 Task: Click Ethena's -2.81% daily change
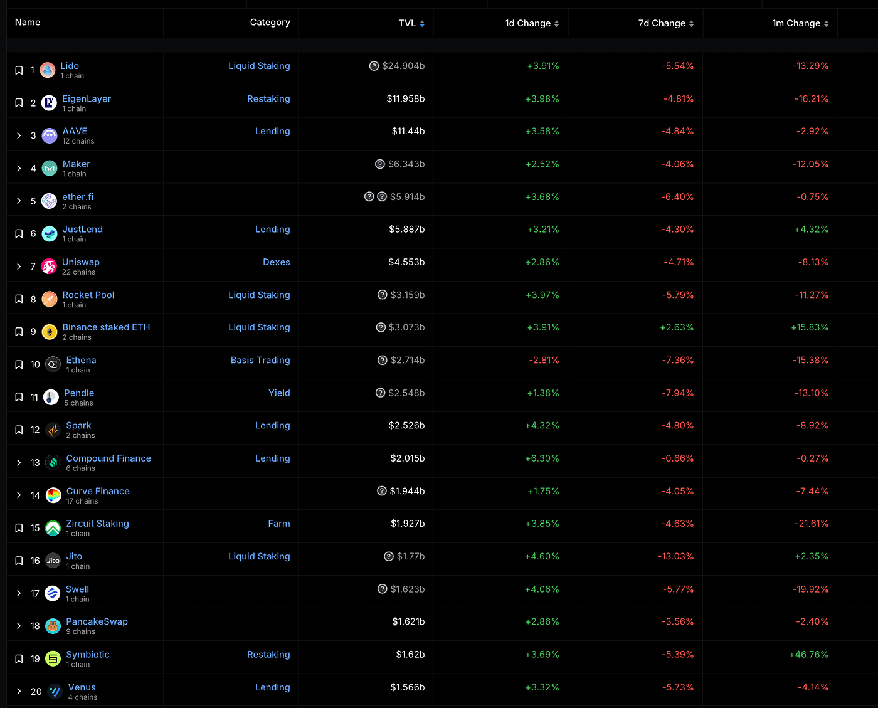pyautogui.click(x=544, y=360)
